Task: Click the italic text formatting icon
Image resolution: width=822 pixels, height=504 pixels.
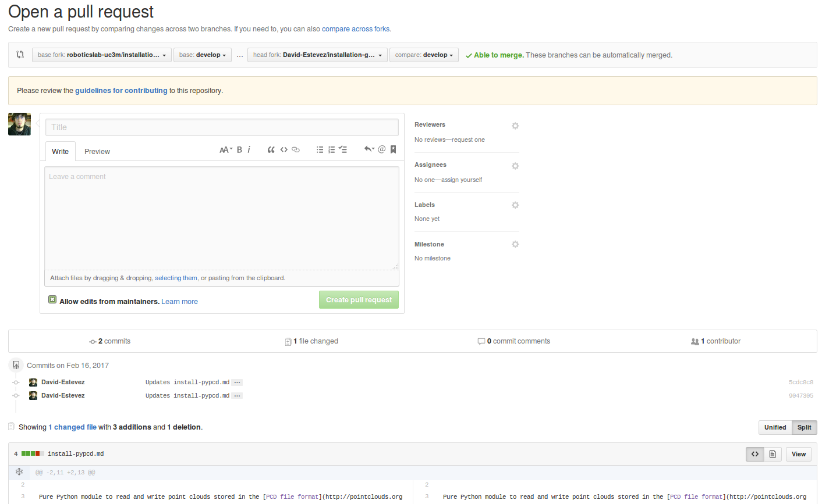Action: click(249, 150)
